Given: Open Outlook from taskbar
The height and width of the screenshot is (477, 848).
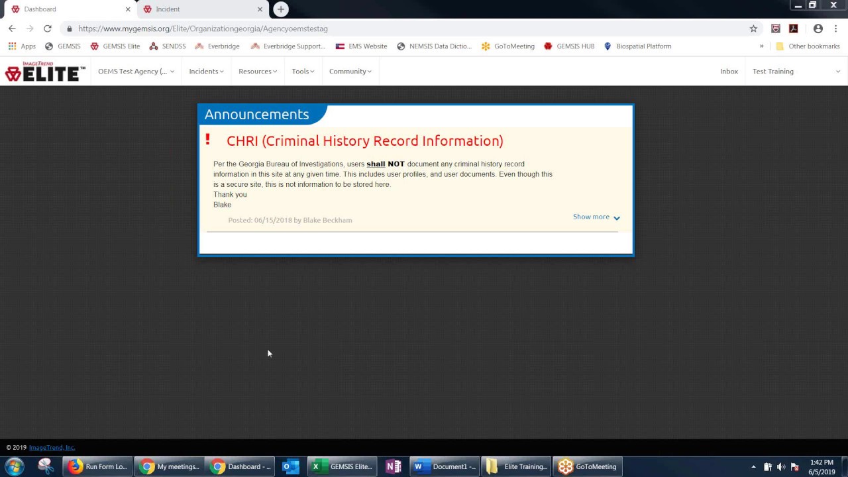Looking at the screenshot, I should 291,466.
